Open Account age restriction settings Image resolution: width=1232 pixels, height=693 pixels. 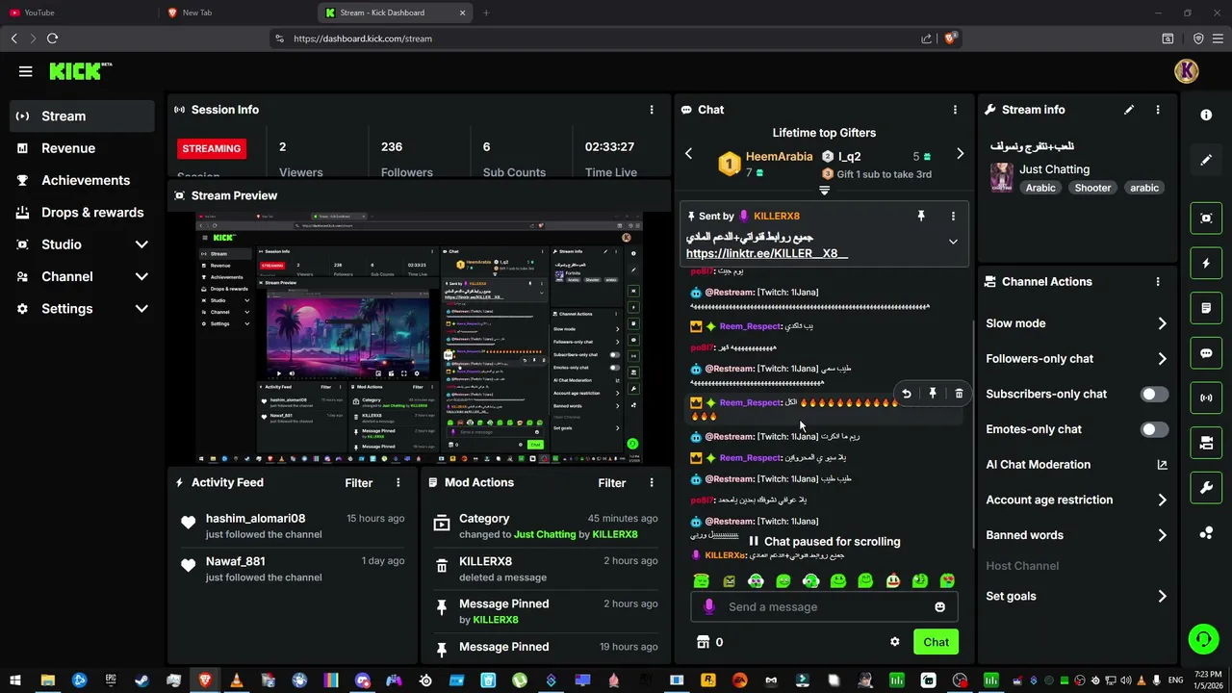[x=1077, y=500]
